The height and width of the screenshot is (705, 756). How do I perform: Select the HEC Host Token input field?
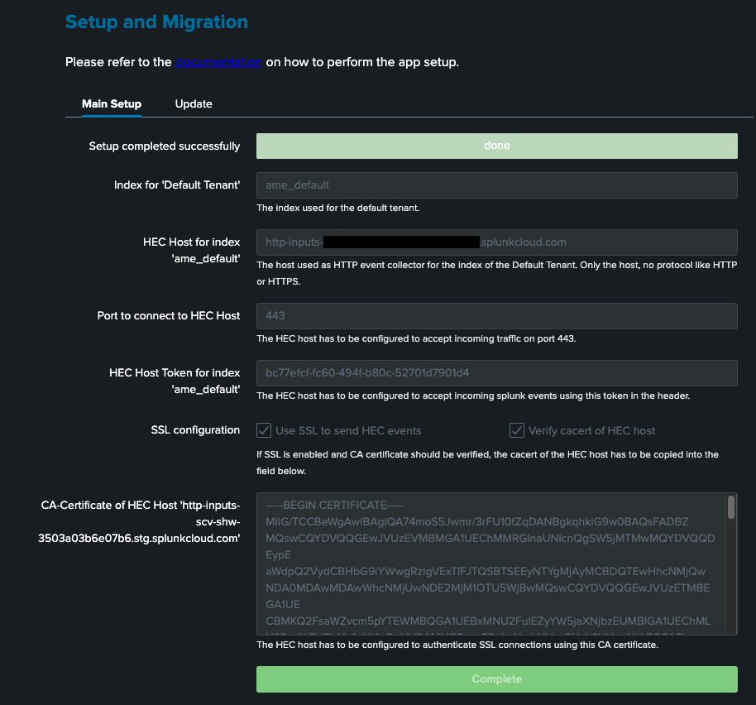point(496,372)
